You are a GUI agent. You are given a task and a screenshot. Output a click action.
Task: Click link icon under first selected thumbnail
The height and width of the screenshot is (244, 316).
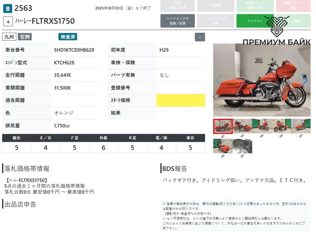click(x=223, y=136)
